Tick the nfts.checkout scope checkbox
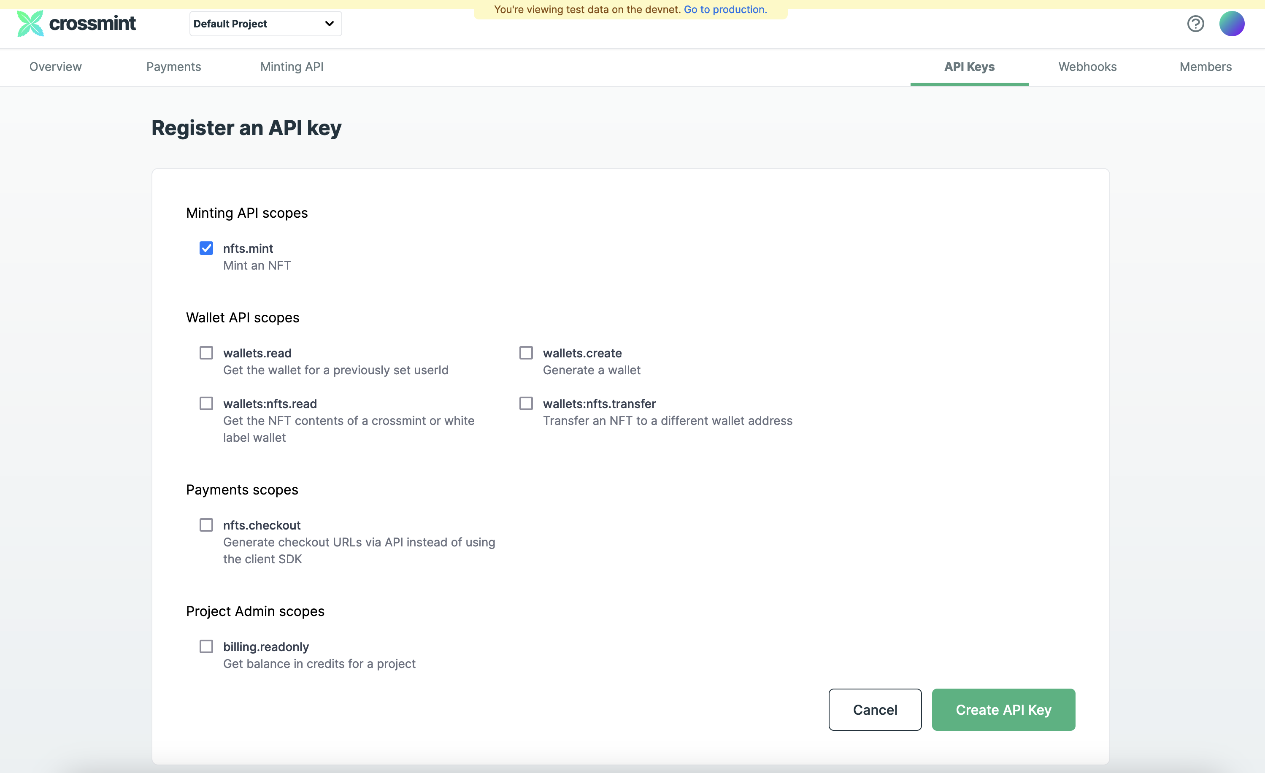The height and width of the screenshot is (773, 1265). (206, 525)
